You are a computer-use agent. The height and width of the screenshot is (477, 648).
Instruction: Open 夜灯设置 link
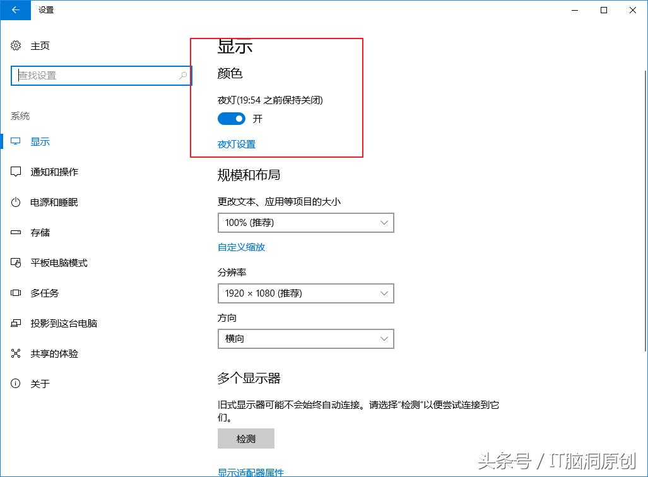coord(235,144)
